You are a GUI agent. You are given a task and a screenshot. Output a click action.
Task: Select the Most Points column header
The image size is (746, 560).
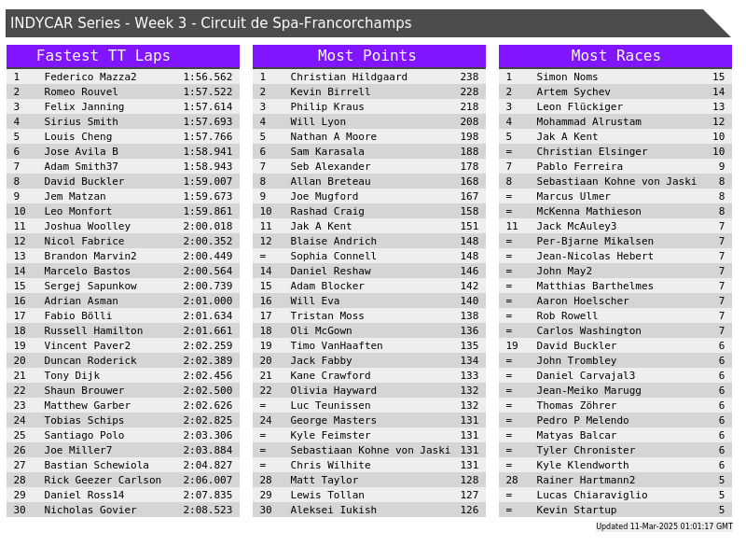pyautogui.click(x=368, y=56)
